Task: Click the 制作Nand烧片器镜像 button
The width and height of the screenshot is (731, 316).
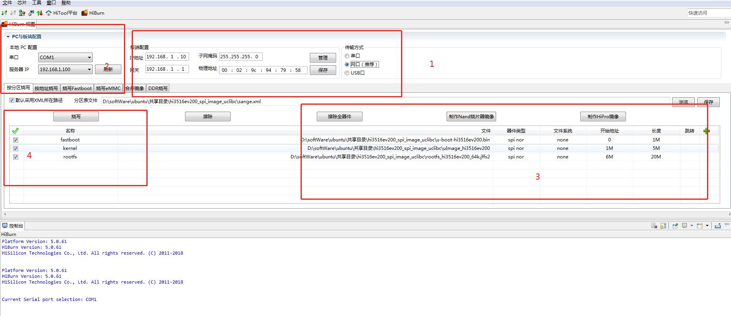Action: click(x=471, y=116)
